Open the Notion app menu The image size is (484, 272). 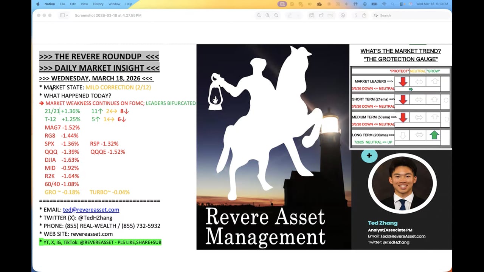click(50, 4)
